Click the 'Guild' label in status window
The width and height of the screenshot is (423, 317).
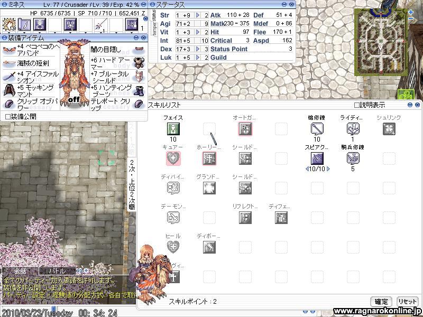click(x=218, y=58)
